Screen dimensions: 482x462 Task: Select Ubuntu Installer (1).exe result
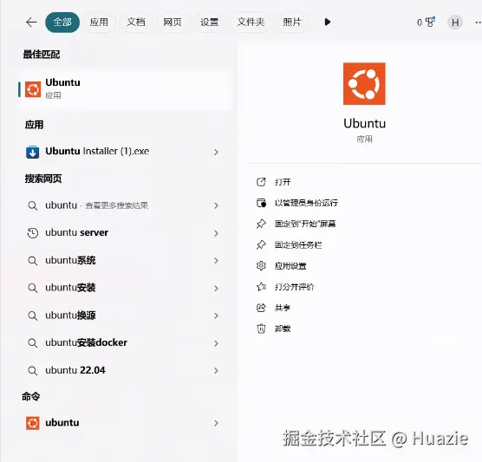coord(124,152)
